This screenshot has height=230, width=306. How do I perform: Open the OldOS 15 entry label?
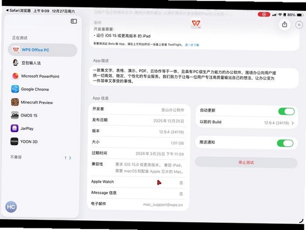pyautogui.click(x=29, y=116)
